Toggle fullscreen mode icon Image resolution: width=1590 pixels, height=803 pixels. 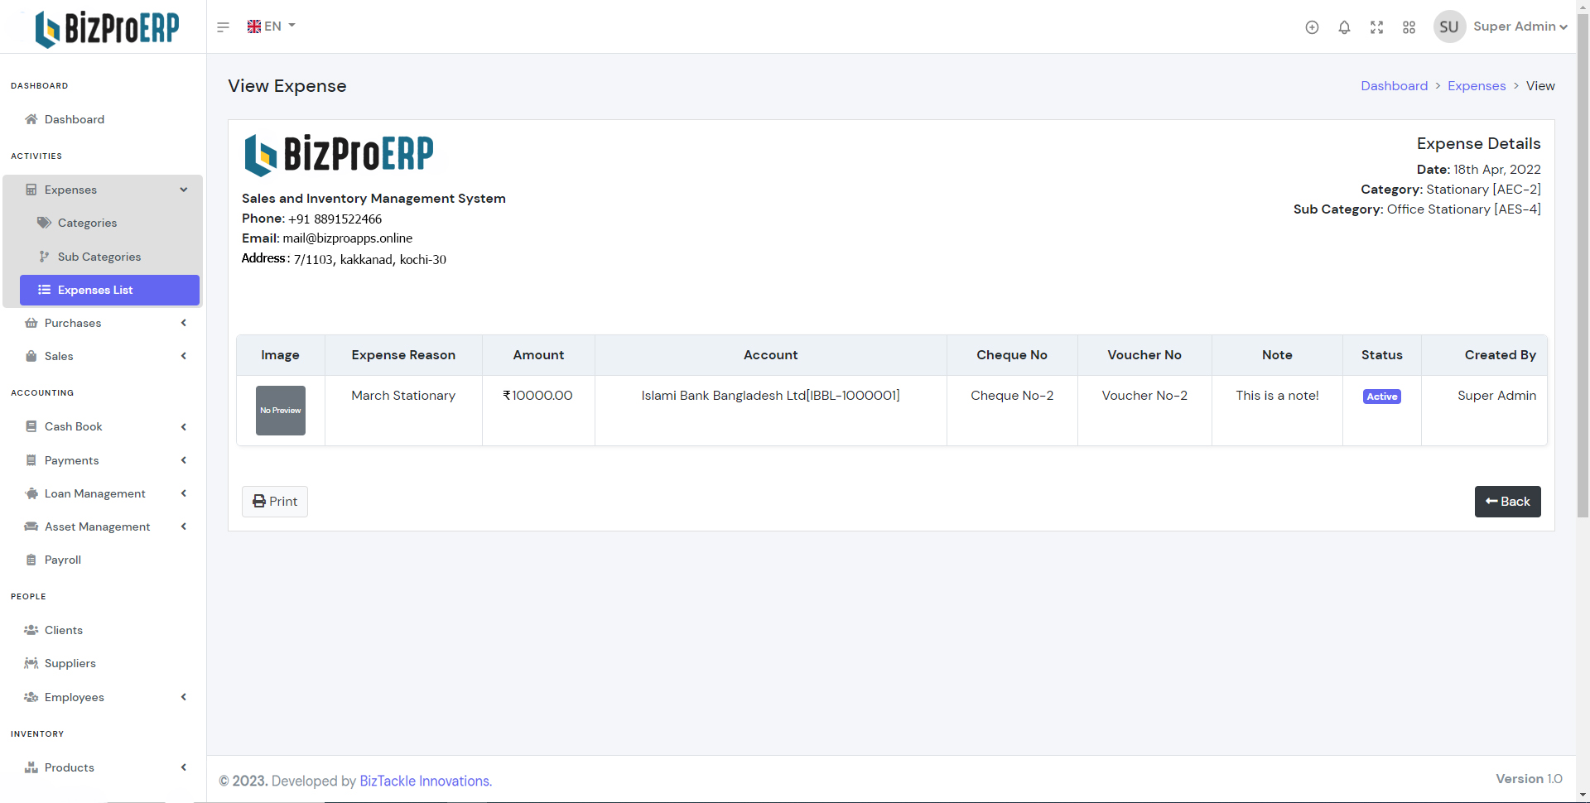[1376, 27]
